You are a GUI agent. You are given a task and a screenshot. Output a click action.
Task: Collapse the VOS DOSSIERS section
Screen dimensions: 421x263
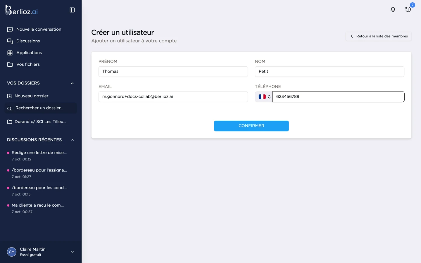pos(72,83)
